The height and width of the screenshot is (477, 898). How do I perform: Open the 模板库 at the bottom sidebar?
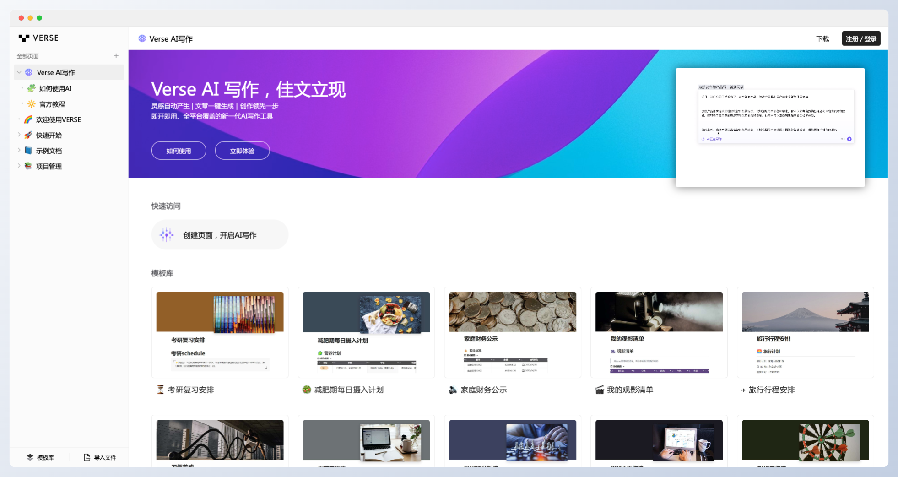tap(40, 457)
